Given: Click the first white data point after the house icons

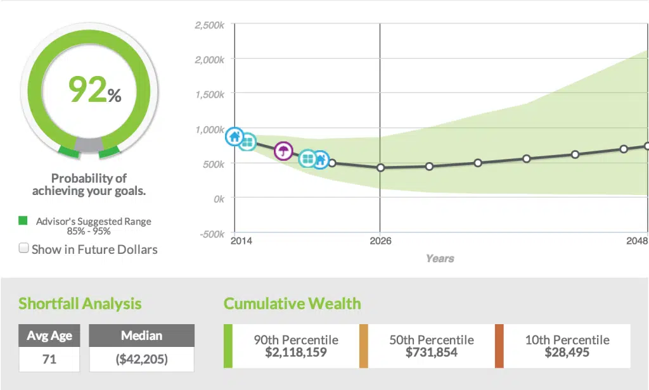Looking at the screenshot, I should (331, 163).
